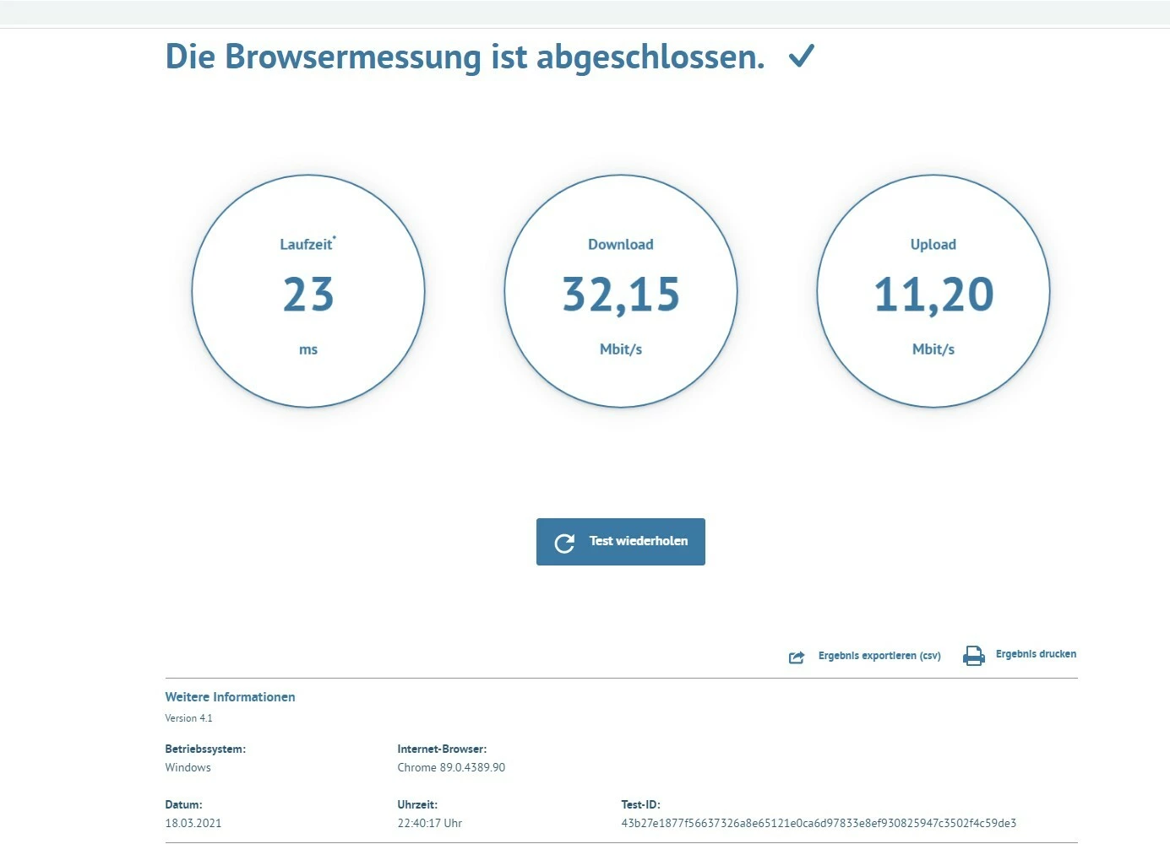Click the Uhrzeit label
The height and width of the screenshot is (844, 1170).
[x=417, y=805]
